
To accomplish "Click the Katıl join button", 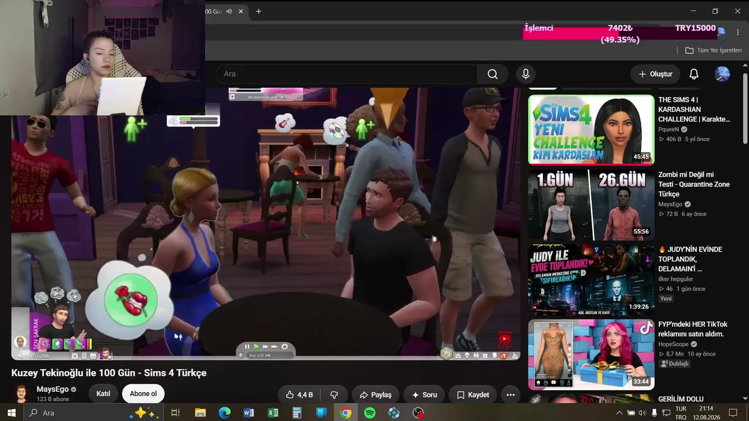I will point(103,394).
